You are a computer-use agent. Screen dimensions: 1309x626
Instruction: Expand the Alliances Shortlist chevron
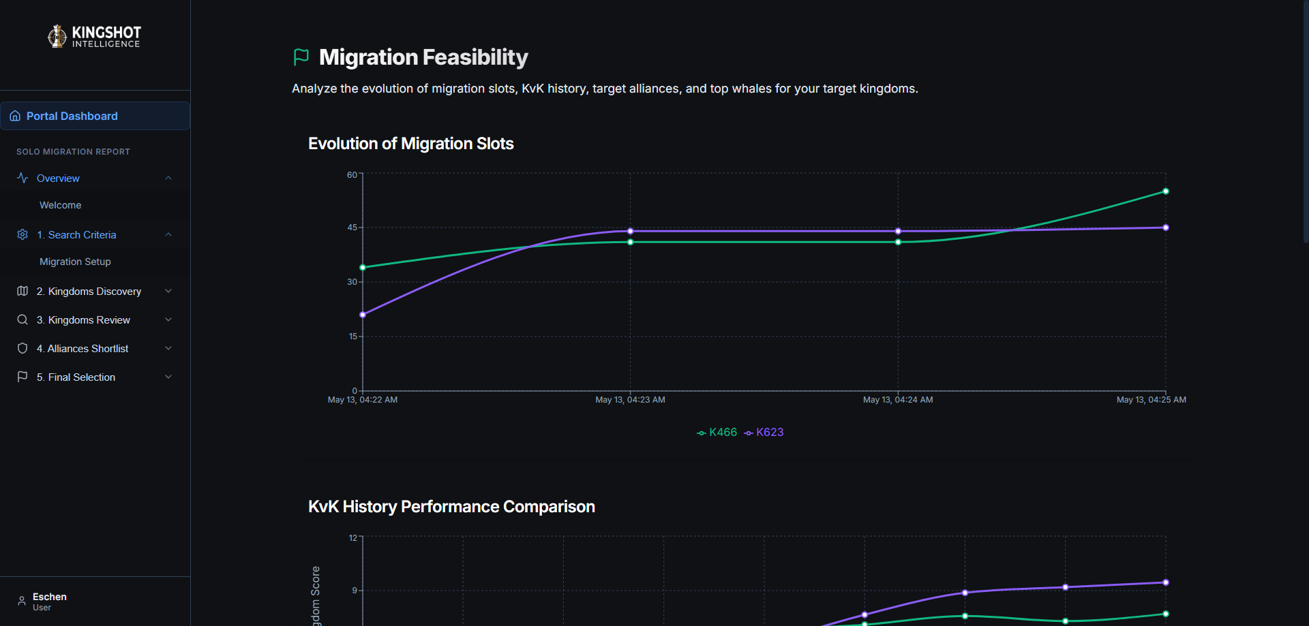(168, 348)
